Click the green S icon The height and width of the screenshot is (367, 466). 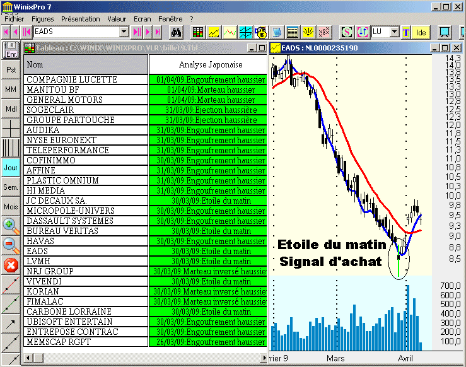(347, 32)
